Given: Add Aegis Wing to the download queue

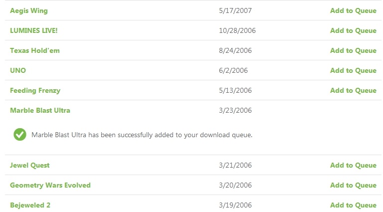Looking at the screenshot, I should (353, 11).
